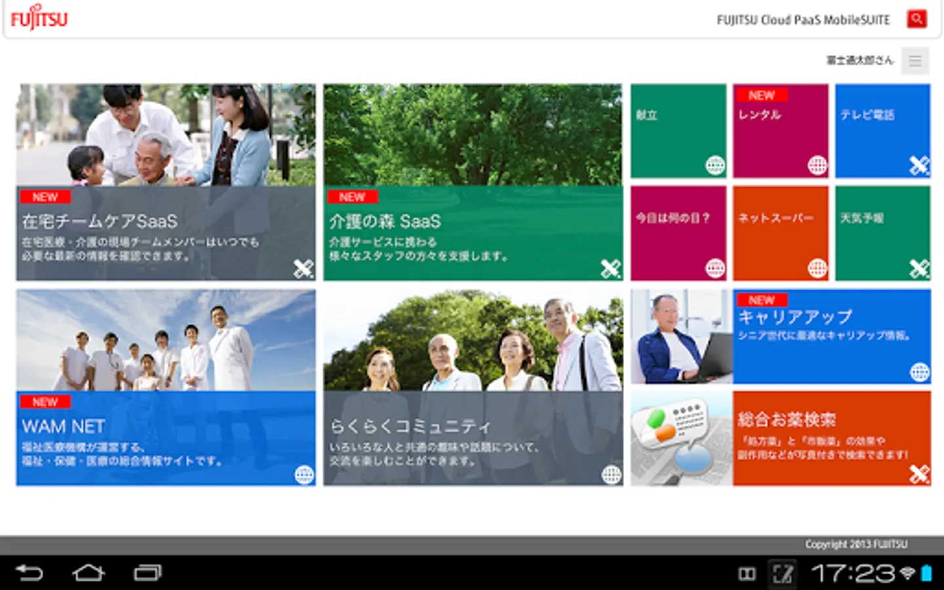Open the 在宅チームケアSaaS title

coord(100,221)
